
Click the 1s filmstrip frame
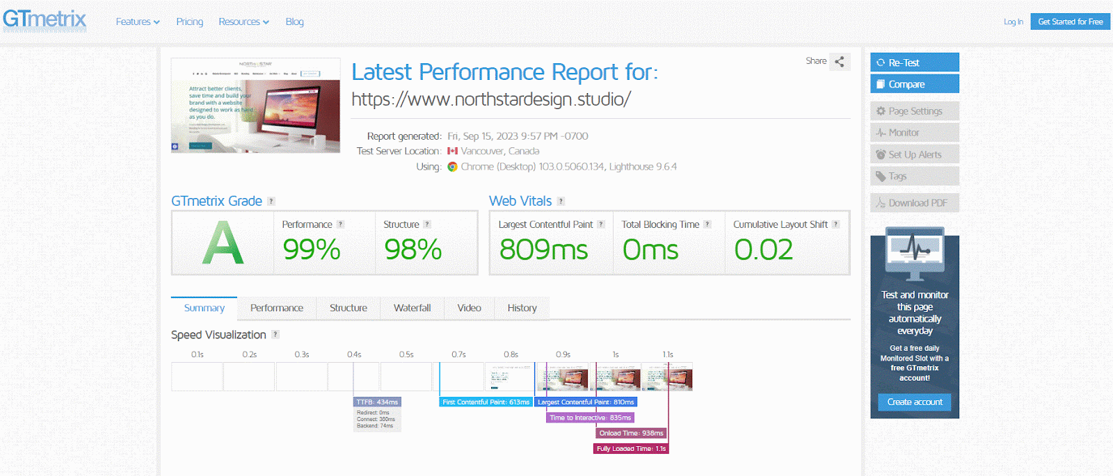[x=615, y=377]
